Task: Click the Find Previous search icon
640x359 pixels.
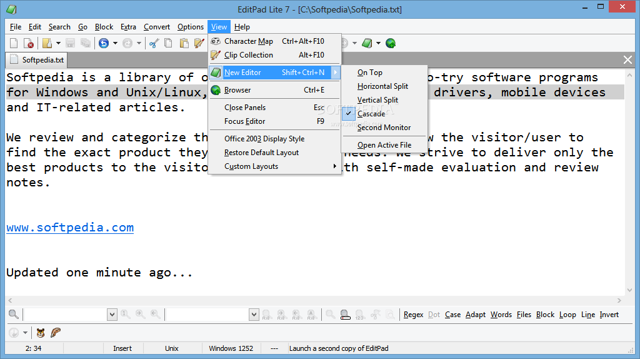Action: (156, 314)
